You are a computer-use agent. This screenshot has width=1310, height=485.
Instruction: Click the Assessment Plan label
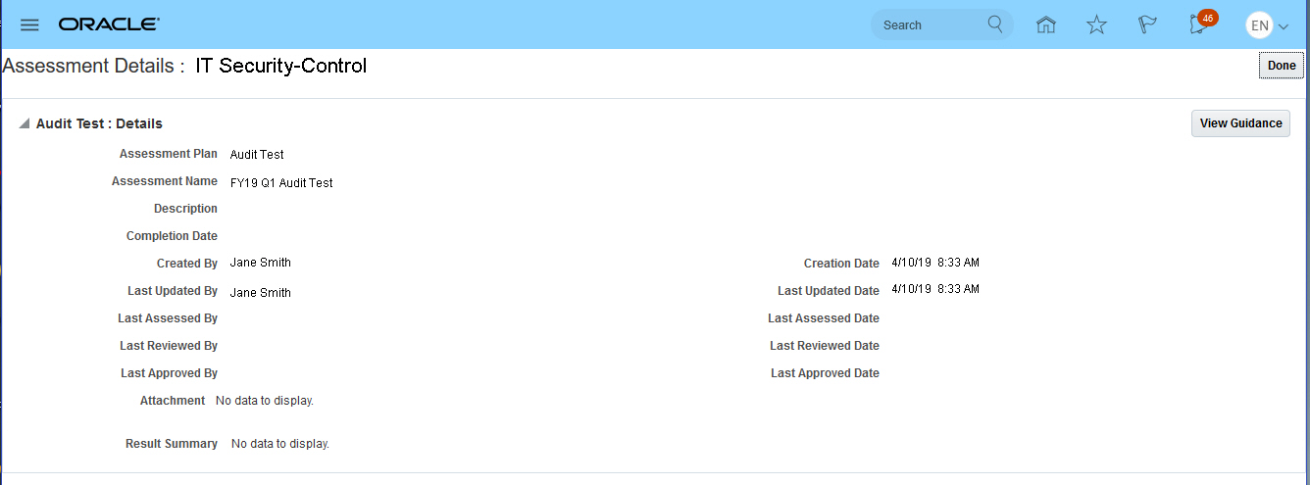point(169,154)
